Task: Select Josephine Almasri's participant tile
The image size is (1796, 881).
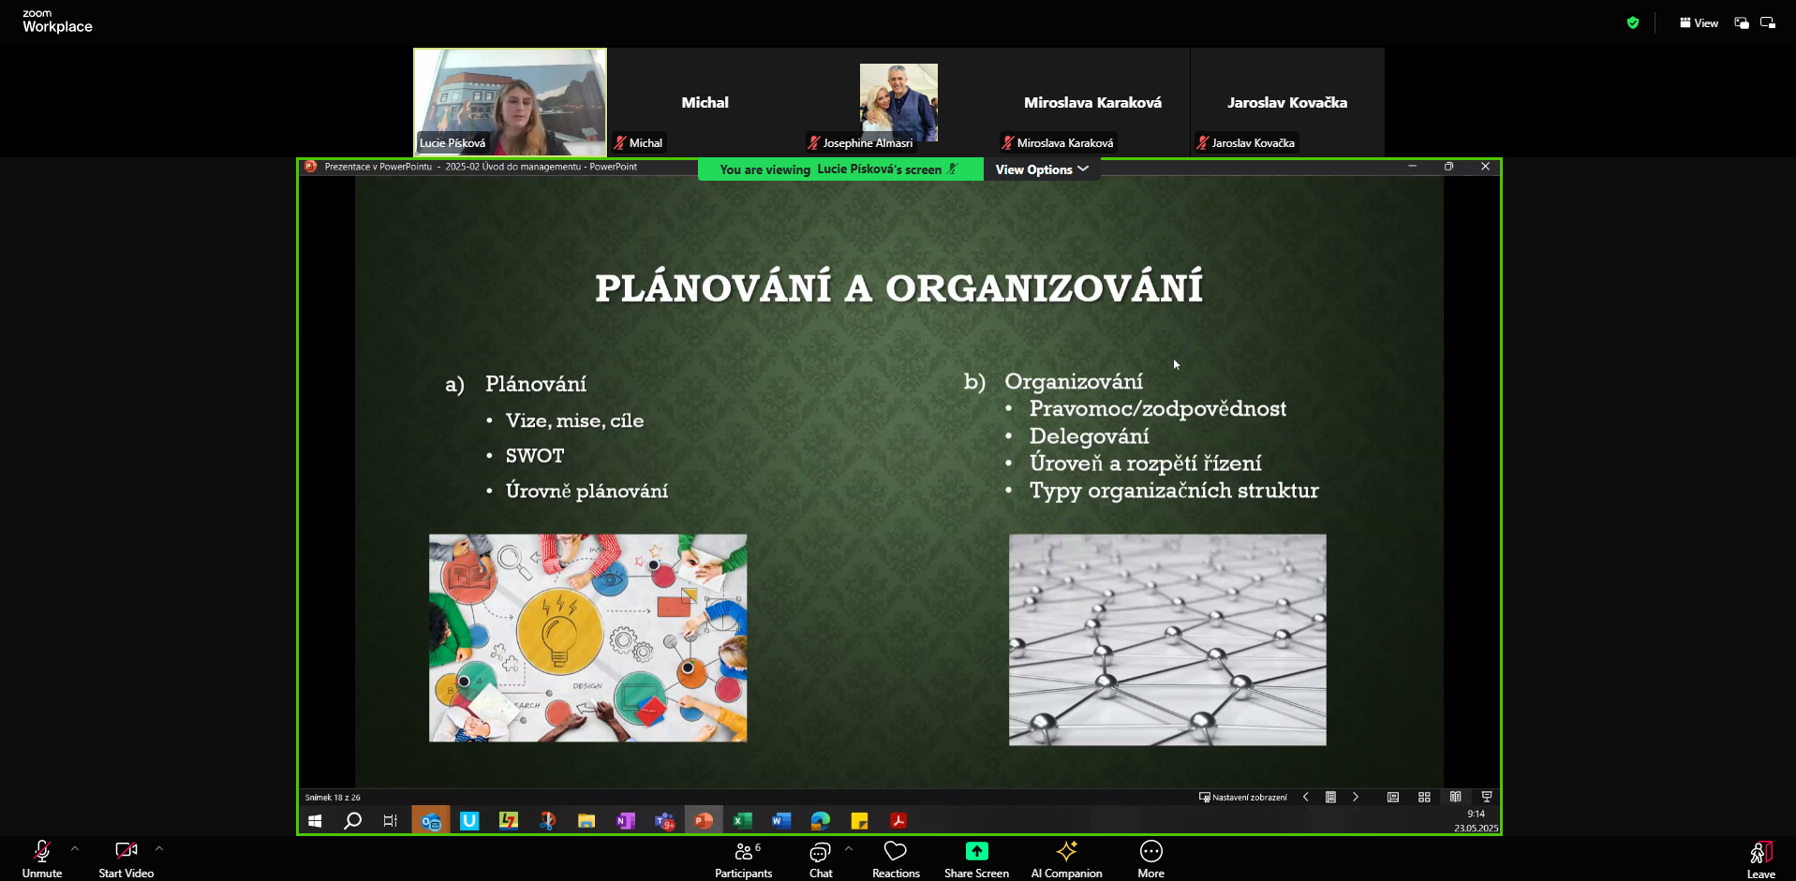Action: point(898,102)
